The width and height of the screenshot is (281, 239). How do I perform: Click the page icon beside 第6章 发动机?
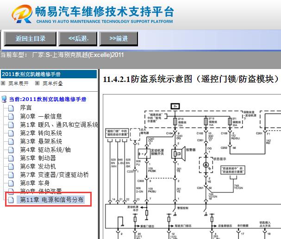click(x=11, y=167)
